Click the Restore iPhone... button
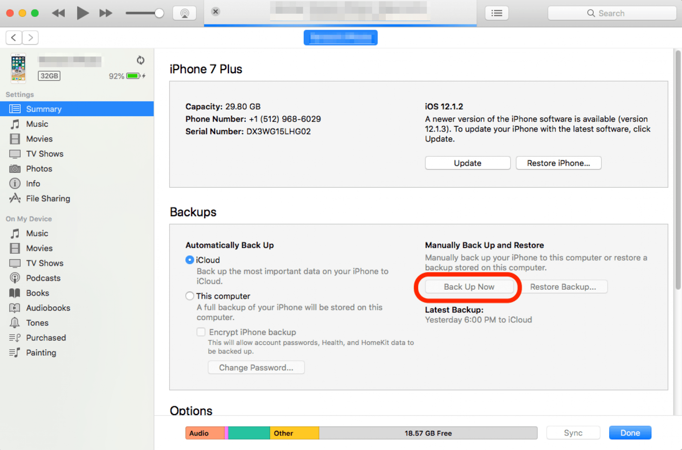This screenshot has height=450, width=682. tap(558, 163)
